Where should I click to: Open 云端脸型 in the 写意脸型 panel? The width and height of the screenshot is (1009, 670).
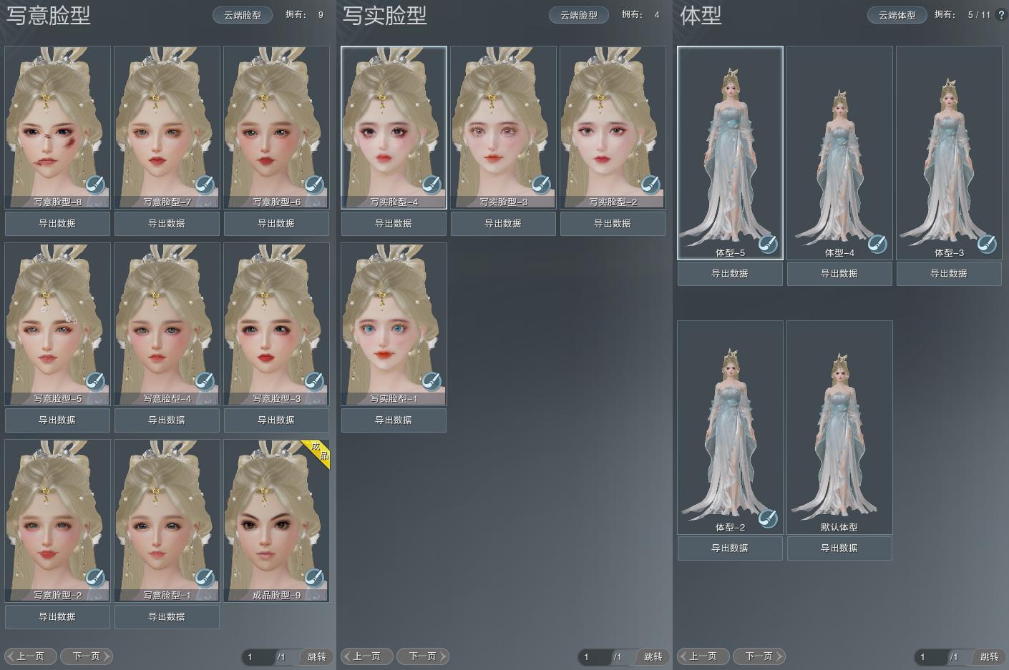point(243,15)
